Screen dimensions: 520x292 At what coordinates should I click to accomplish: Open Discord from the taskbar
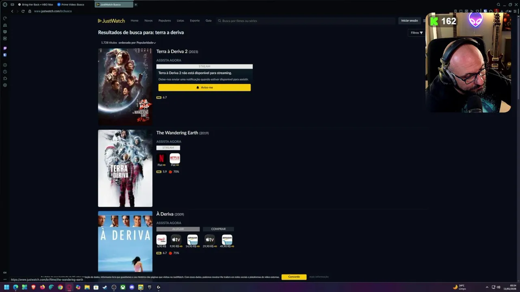click(x=132, y=287)
